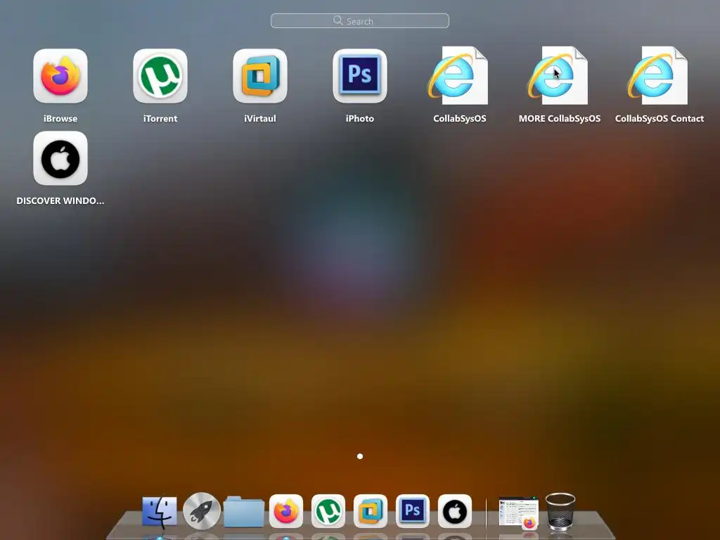
Task: Launch Firefox from the dock
Action: pos(286,511)
